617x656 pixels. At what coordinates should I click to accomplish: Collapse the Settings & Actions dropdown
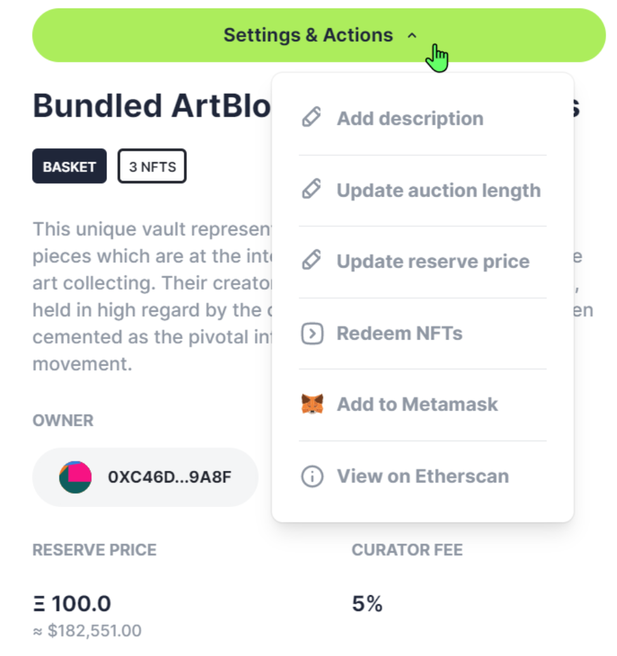319,35
